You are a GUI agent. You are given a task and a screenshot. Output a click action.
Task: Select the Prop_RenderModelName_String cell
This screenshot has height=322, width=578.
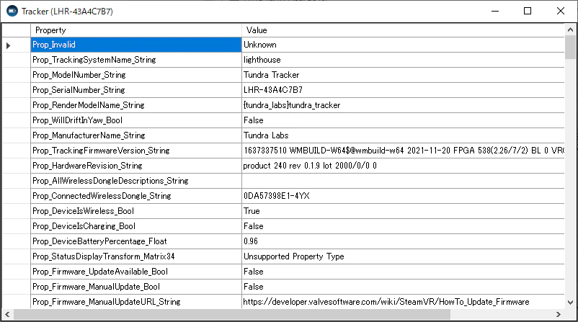tap(136, 105)
